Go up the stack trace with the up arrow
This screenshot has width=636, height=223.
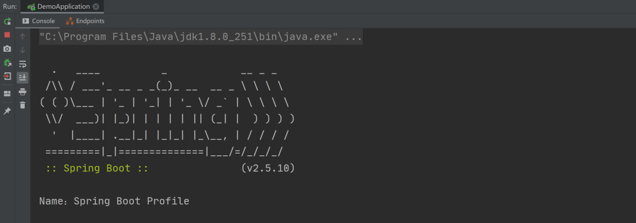23,36
